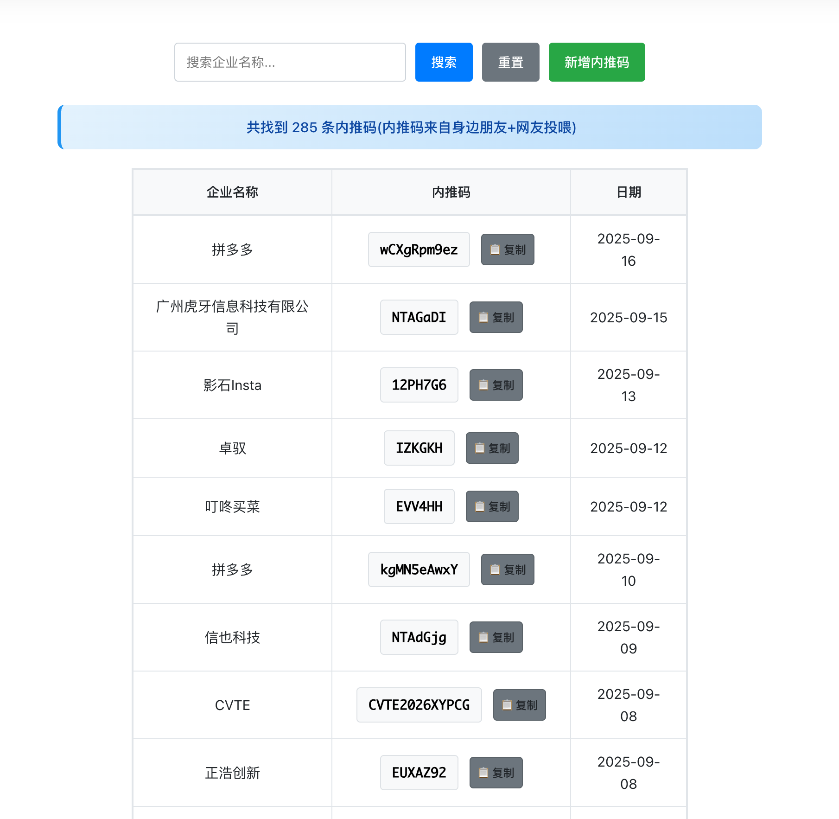The width and height of the screenshot is (839, 819).
Task: Copy the 拼多多 code kgMN5eAwxY
Action: pos(507,569)
